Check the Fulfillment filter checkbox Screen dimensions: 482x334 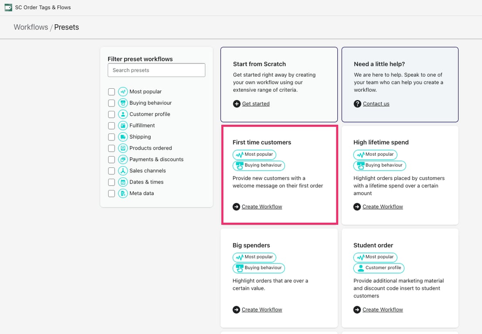click(x=111, y=126)
